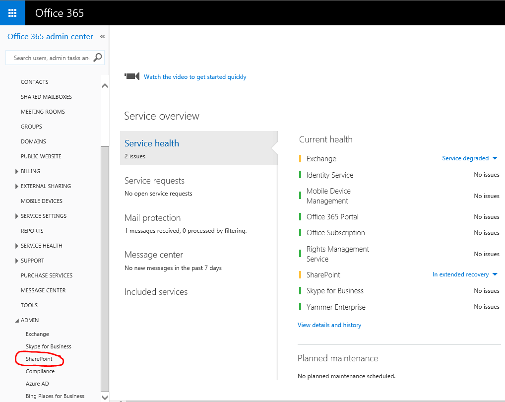Viewport: 505px width, 402px height.
Task: Expand the Service Settings section
Action: (x=16, y=216)
